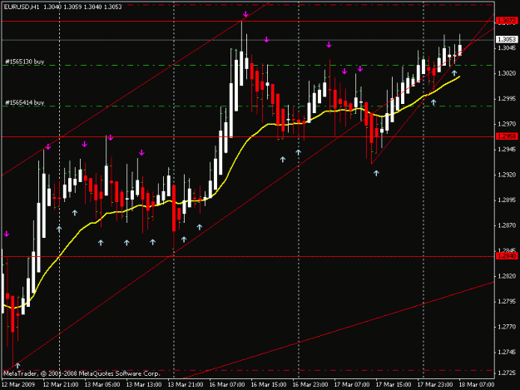The width and height of the screenshot is (520, 390).
Task: Click the red 1.2840 price level tag
Action: (507, 256)
